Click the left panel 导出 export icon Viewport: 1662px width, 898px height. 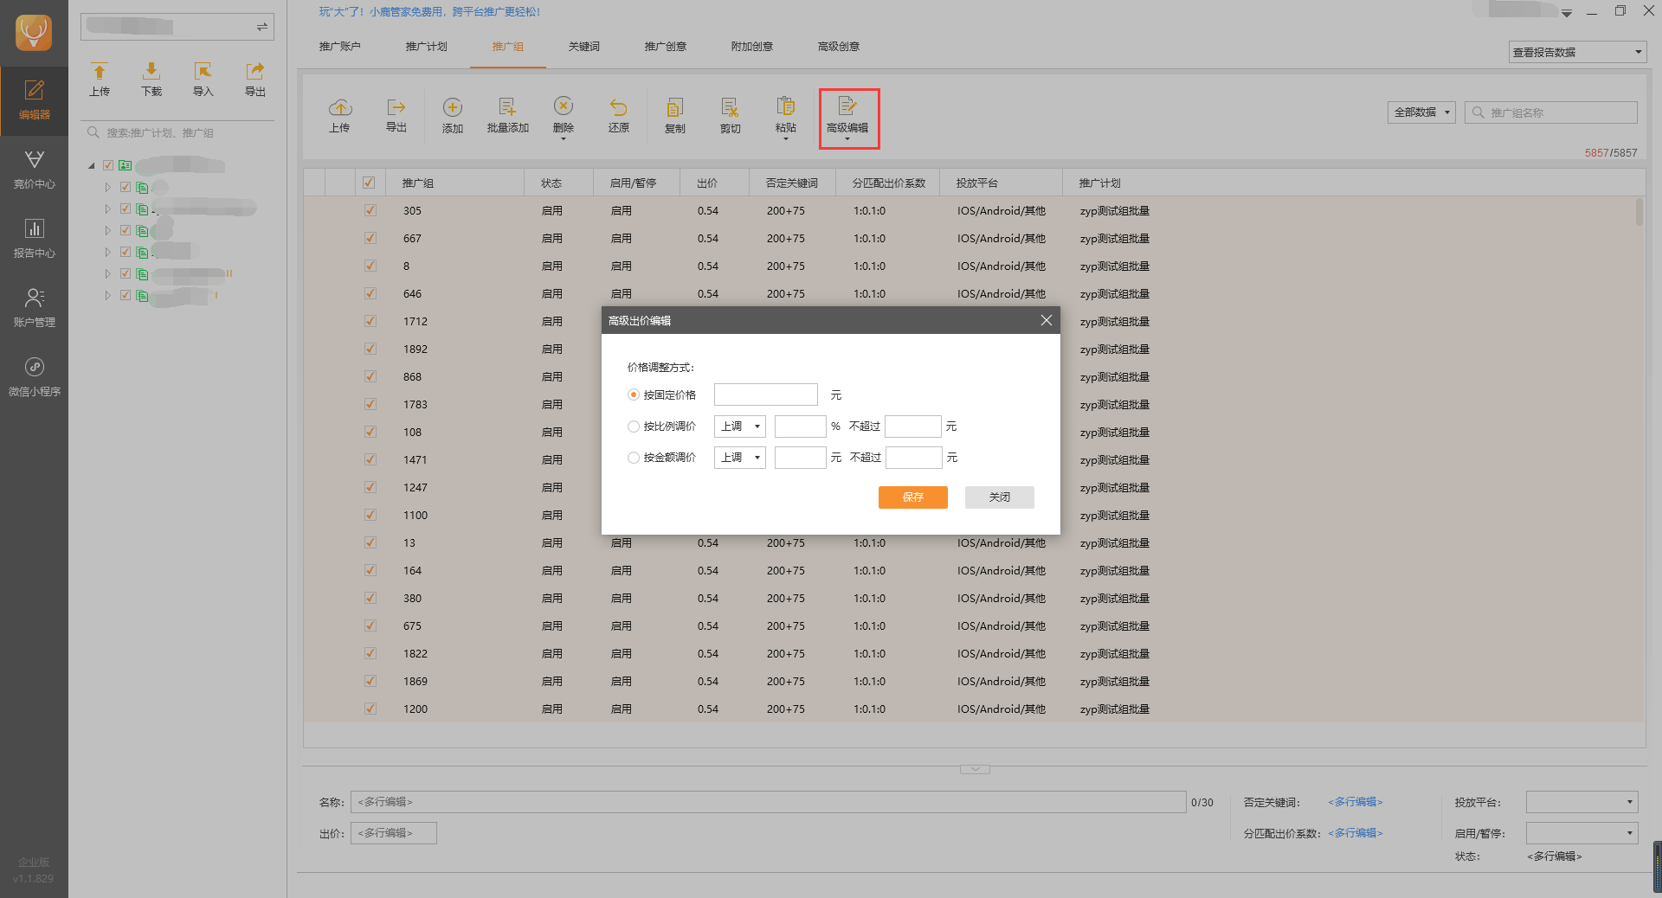click(254, 71)
